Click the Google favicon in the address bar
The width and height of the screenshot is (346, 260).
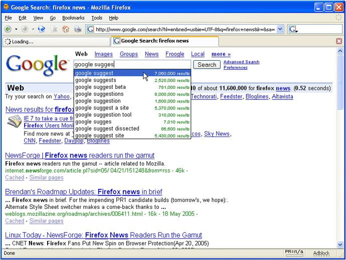(x=90, y=29)
